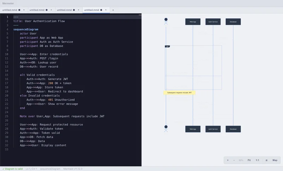Click the bottom Database participant box
The image size is (283, 171).
tap(233, 129)
